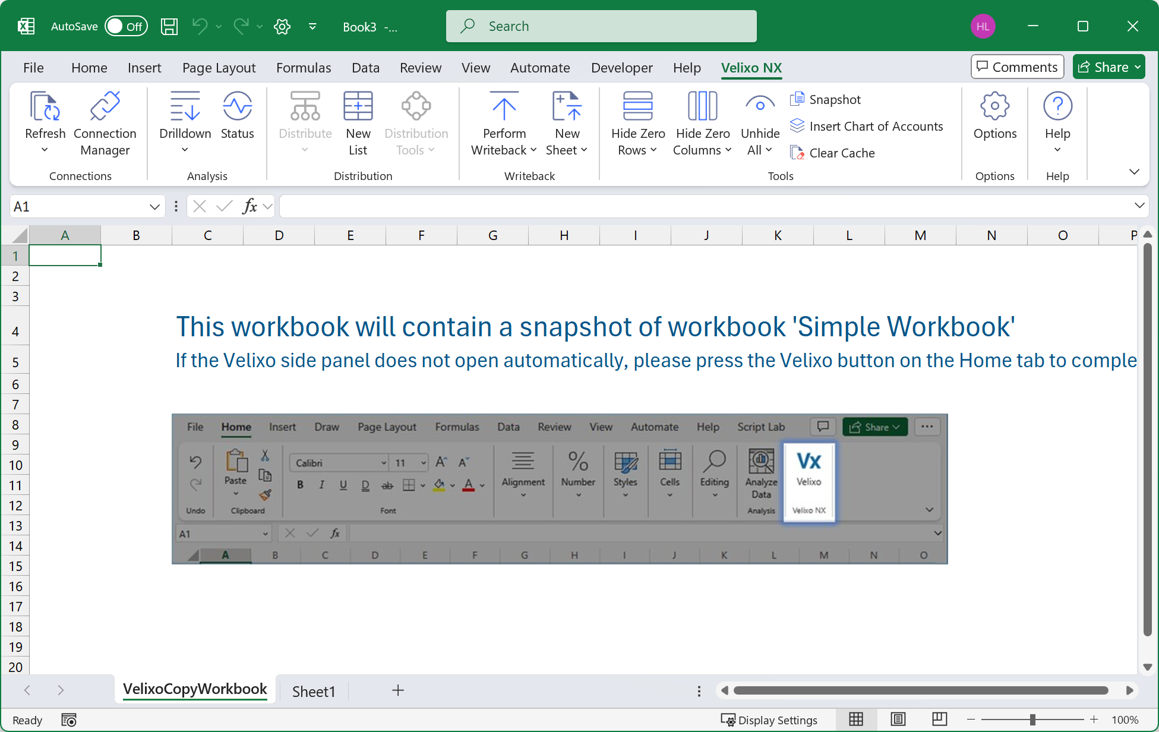Image resolution: width=1159 pixels, height=732 pixels.
Task: Open the Connection Manager
Action: 105,124
